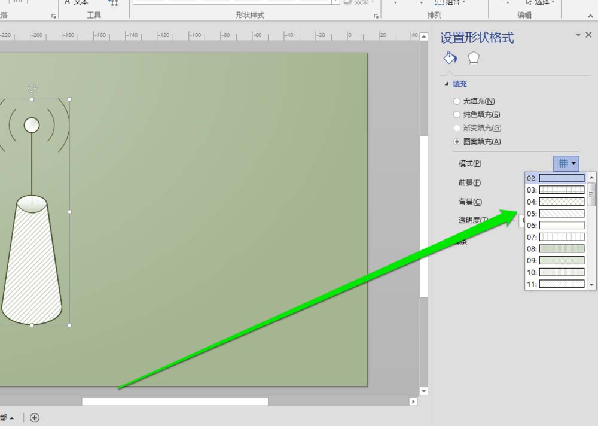
Task: Select the Fill paint bucket icon in Format pane
Action: coord(450,57)
